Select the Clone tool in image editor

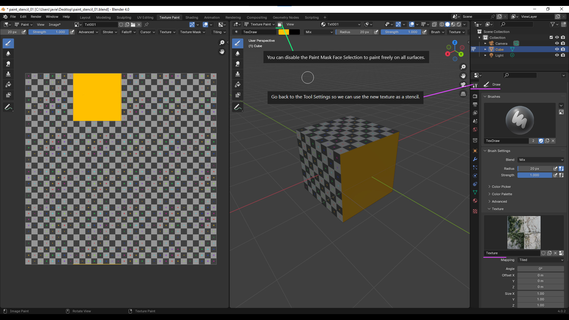click(8, 74)
